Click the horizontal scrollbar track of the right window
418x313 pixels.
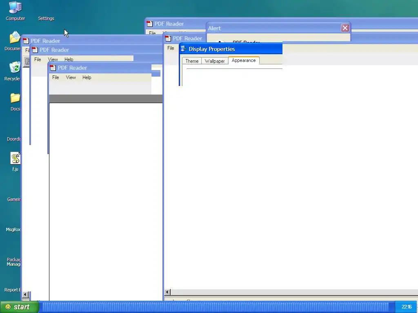pyautogui.click(x=294, y=292)
